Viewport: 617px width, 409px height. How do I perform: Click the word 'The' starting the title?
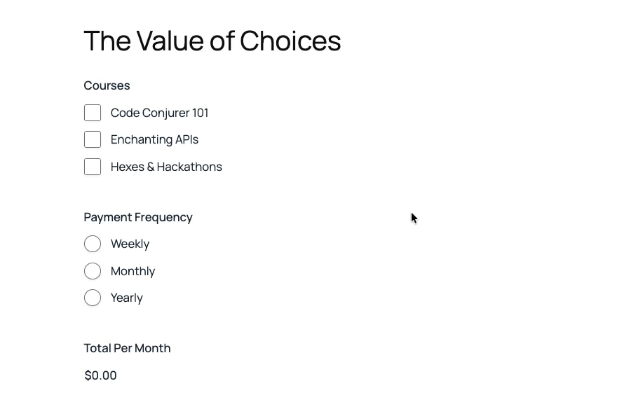click(107, 41)
